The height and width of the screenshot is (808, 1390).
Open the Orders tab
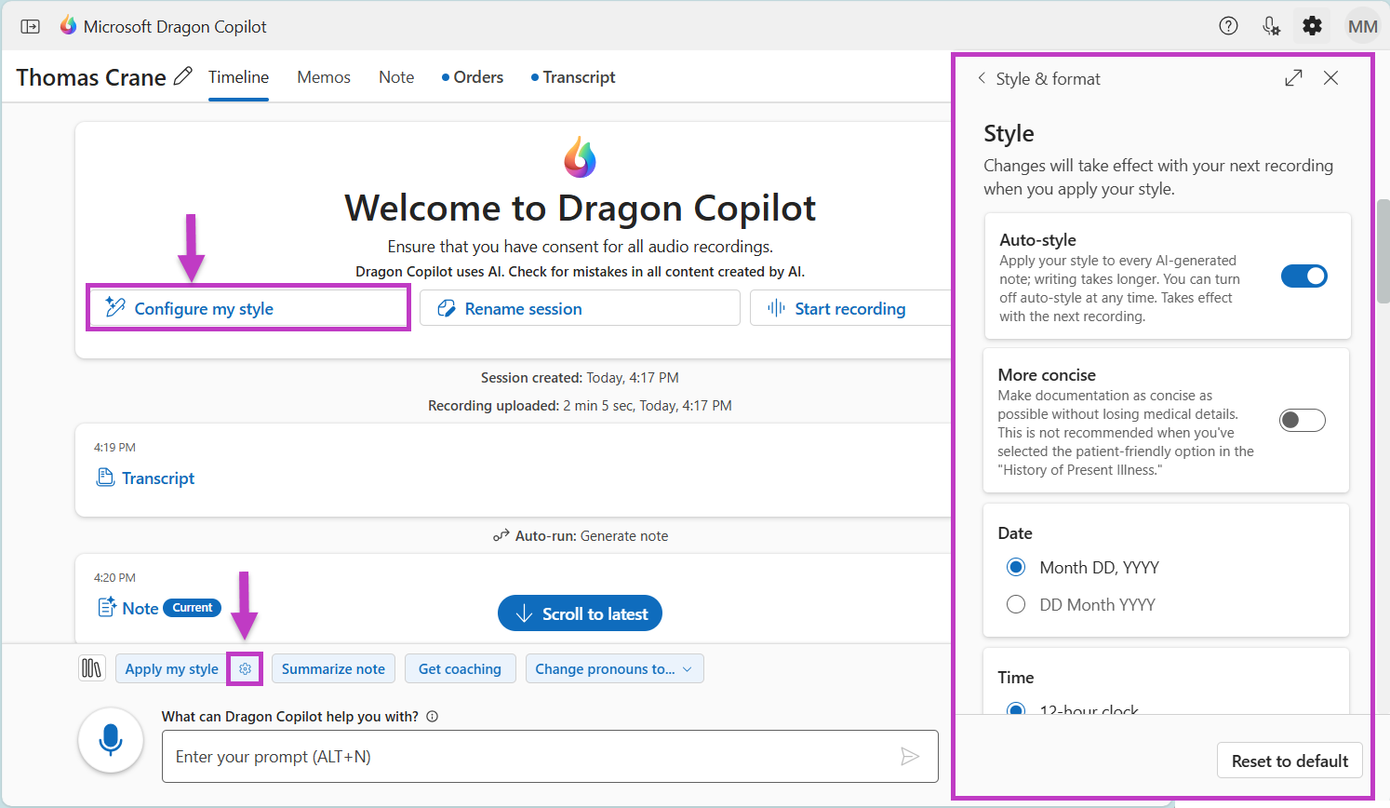point(473,77)
